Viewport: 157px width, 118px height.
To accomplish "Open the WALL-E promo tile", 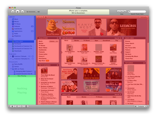I will click(114, 86).
